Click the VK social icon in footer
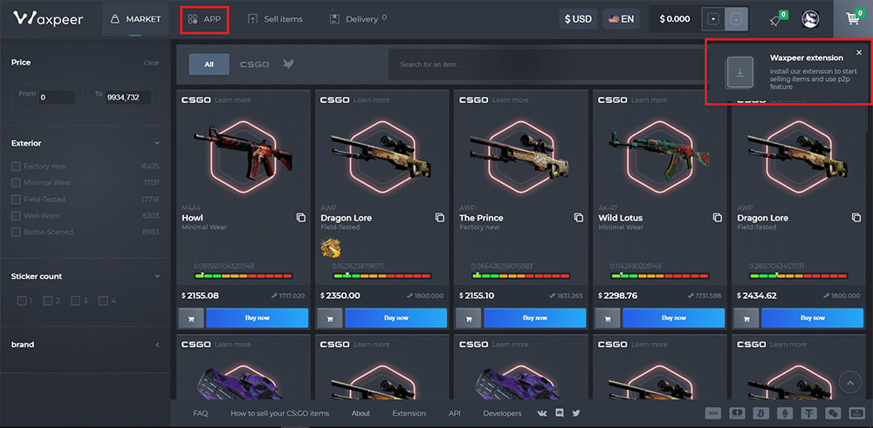This screenshot has height=428, width=873. (542, 413)
